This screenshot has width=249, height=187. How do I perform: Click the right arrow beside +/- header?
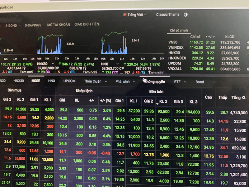click(214, 37)
